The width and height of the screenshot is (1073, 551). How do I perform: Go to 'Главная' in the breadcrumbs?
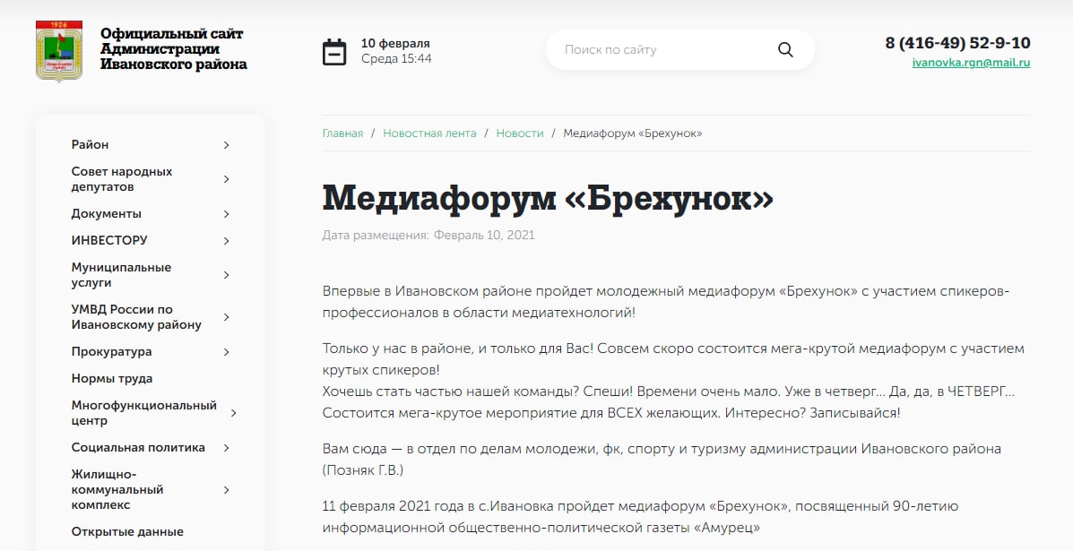pos(342,133)
